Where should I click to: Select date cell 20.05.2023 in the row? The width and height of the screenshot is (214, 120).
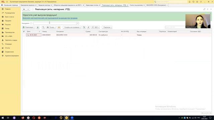(x=34, y=35)
